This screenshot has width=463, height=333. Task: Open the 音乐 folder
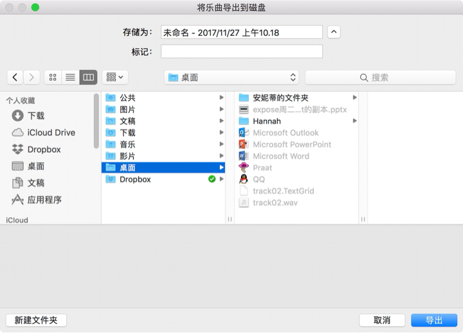coord(163,144)
